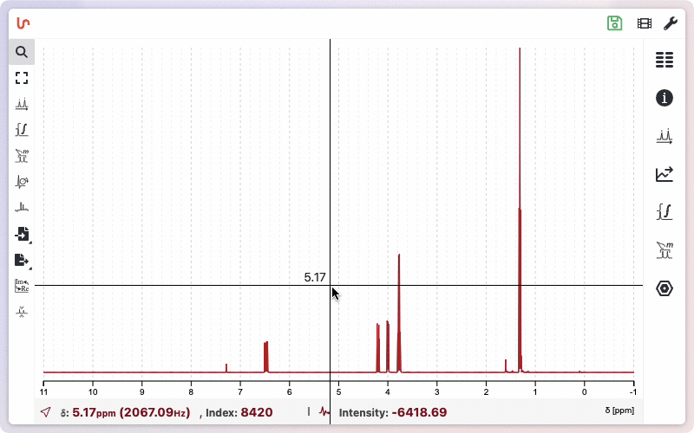The image size is (694, 433).
Task: Click the film strip icon in header
Action: (644, 23)
